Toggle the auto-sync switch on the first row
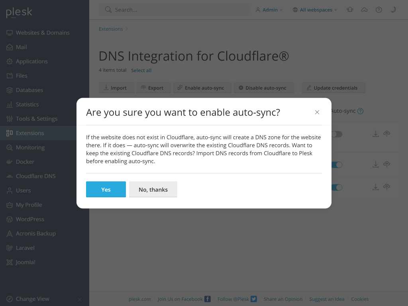408x306 pixels. coord(337,134)
